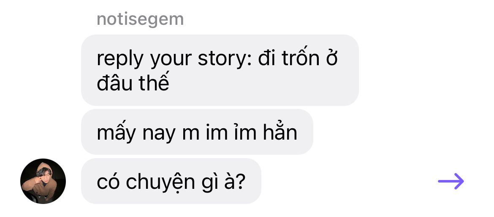Screen dimensions: 494x217
Task: Select the 'reply your story' message bubble
Action: [220, 70]
